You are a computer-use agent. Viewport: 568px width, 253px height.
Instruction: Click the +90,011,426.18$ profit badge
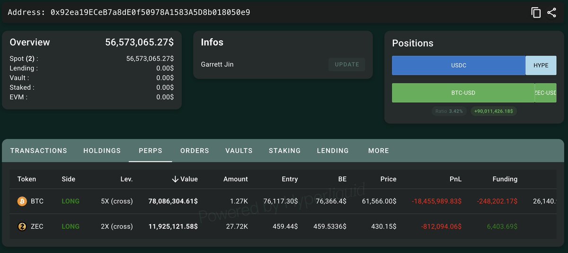(493, 112)
